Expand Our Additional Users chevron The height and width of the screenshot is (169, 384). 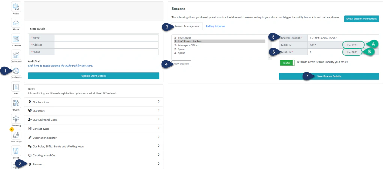click(159, 119)
